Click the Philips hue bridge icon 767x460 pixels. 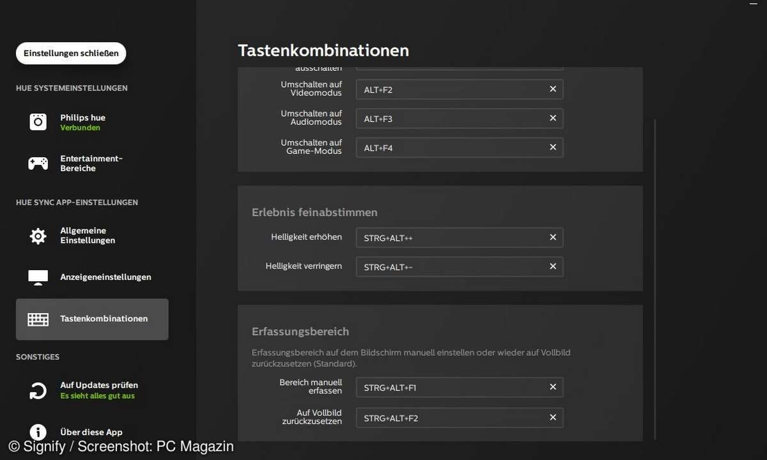pyautogui.click(x=38, y=122)
